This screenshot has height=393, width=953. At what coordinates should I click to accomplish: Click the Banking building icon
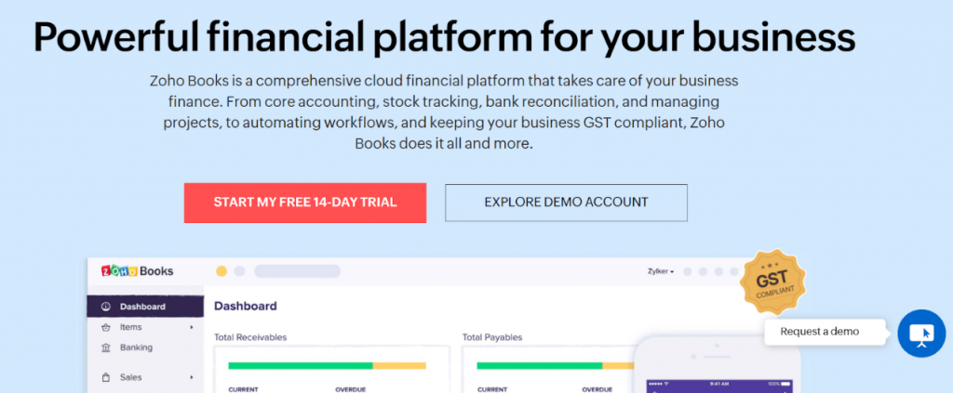106,348
